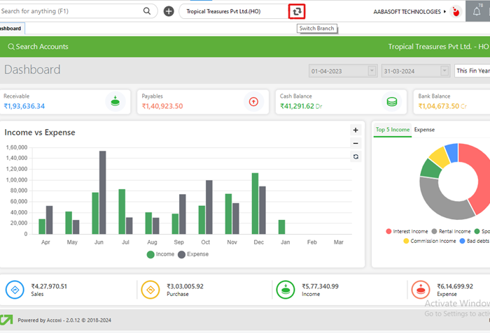The image size is (490, 333).
Task: Click the Cash Balance coins icon
Action: click(x=392, y=101)
